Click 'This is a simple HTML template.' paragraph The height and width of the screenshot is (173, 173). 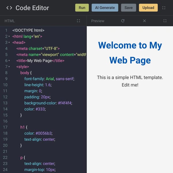(130, 78)
